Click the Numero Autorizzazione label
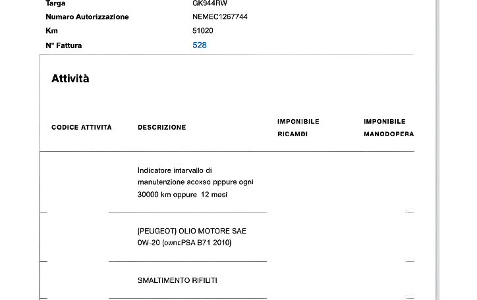The width and height of the screenshot is (477, 300). pos(87,16)
